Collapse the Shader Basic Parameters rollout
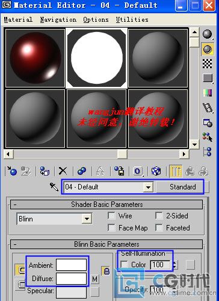The width and height of the screenshot is (219, 301). (106, 204)
